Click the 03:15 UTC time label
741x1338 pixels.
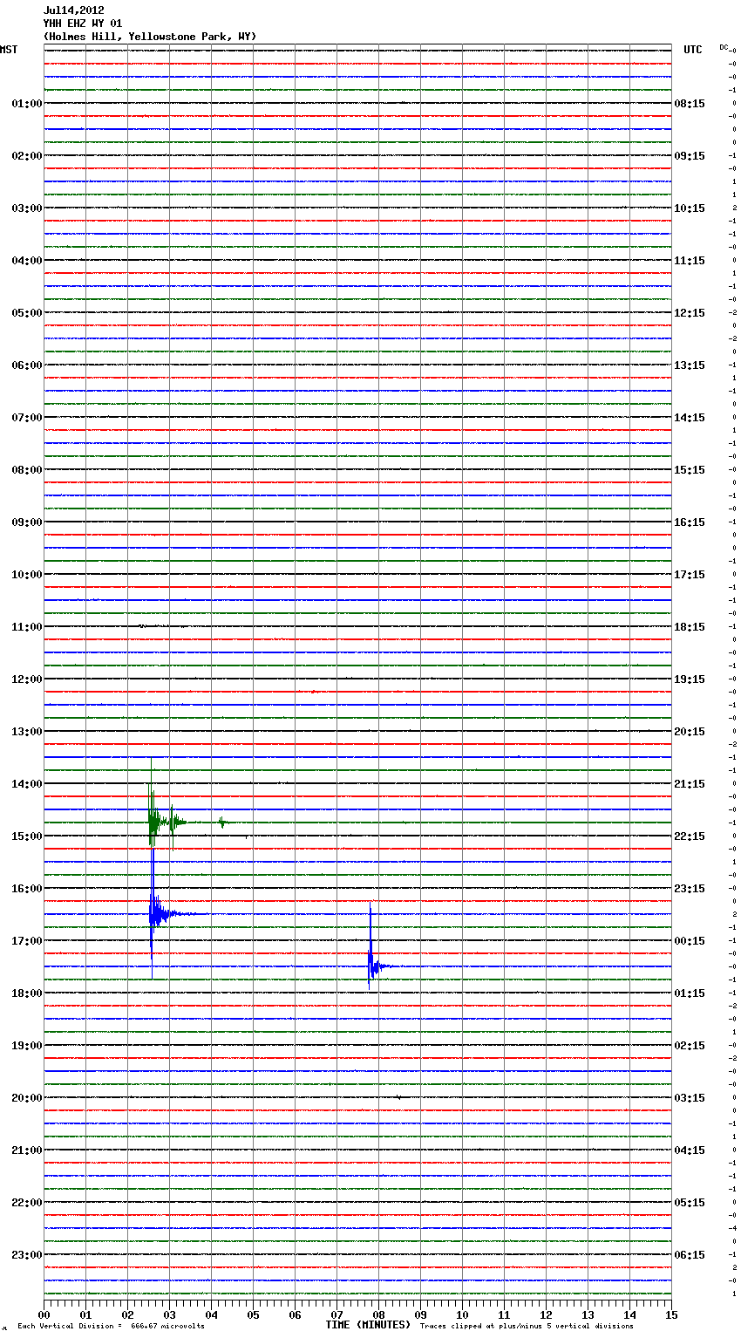click(x=690, y=1098)
